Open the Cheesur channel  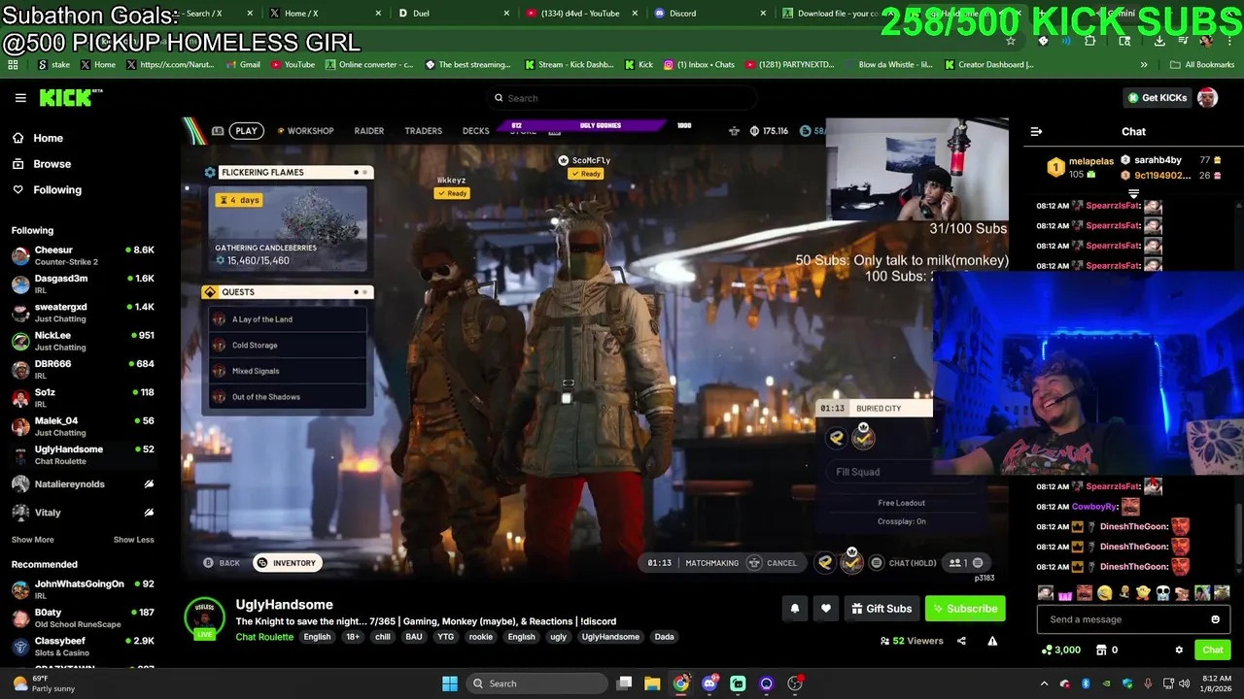[83, 256]
